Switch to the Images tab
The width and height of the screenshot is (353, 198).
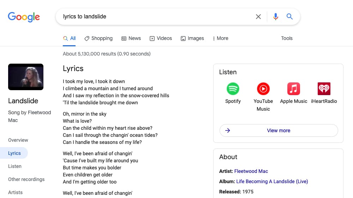click(192, 38)
